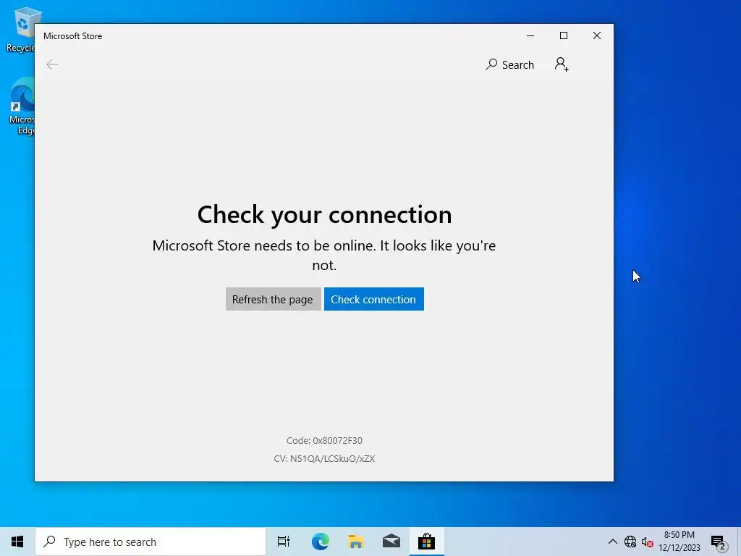
Task: Open the Windows Start menu
Action: (17, 542)
